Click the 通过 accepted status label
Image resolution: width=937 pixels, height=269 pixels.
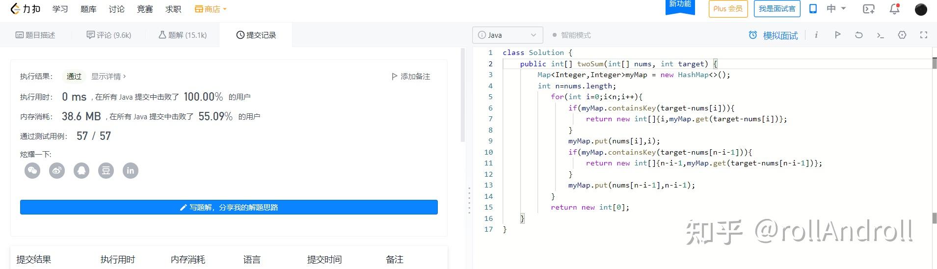click(x=74, y=77)
